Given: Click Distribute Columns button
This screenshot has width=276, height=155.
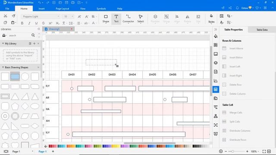Looking at the screenshot, I should 236,131.
